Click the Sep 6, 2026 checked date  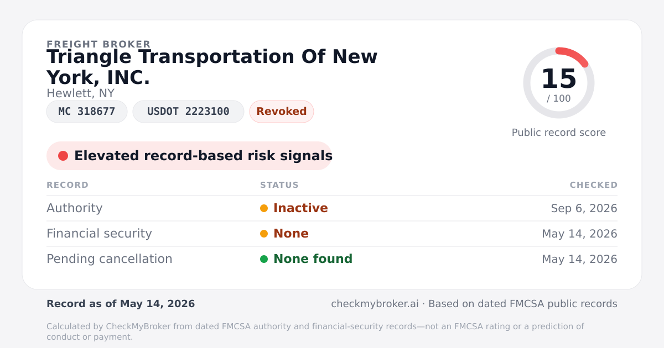pyautogui.click(x=584, y=208)
